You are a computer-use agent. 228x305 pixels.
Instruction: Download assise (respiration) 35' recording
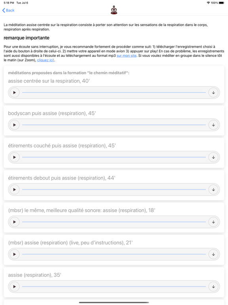pyautogui.click(x=213, y=286)
